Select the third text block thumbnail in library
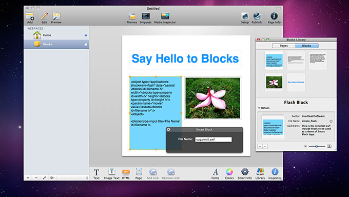 [x=318, y=61]
